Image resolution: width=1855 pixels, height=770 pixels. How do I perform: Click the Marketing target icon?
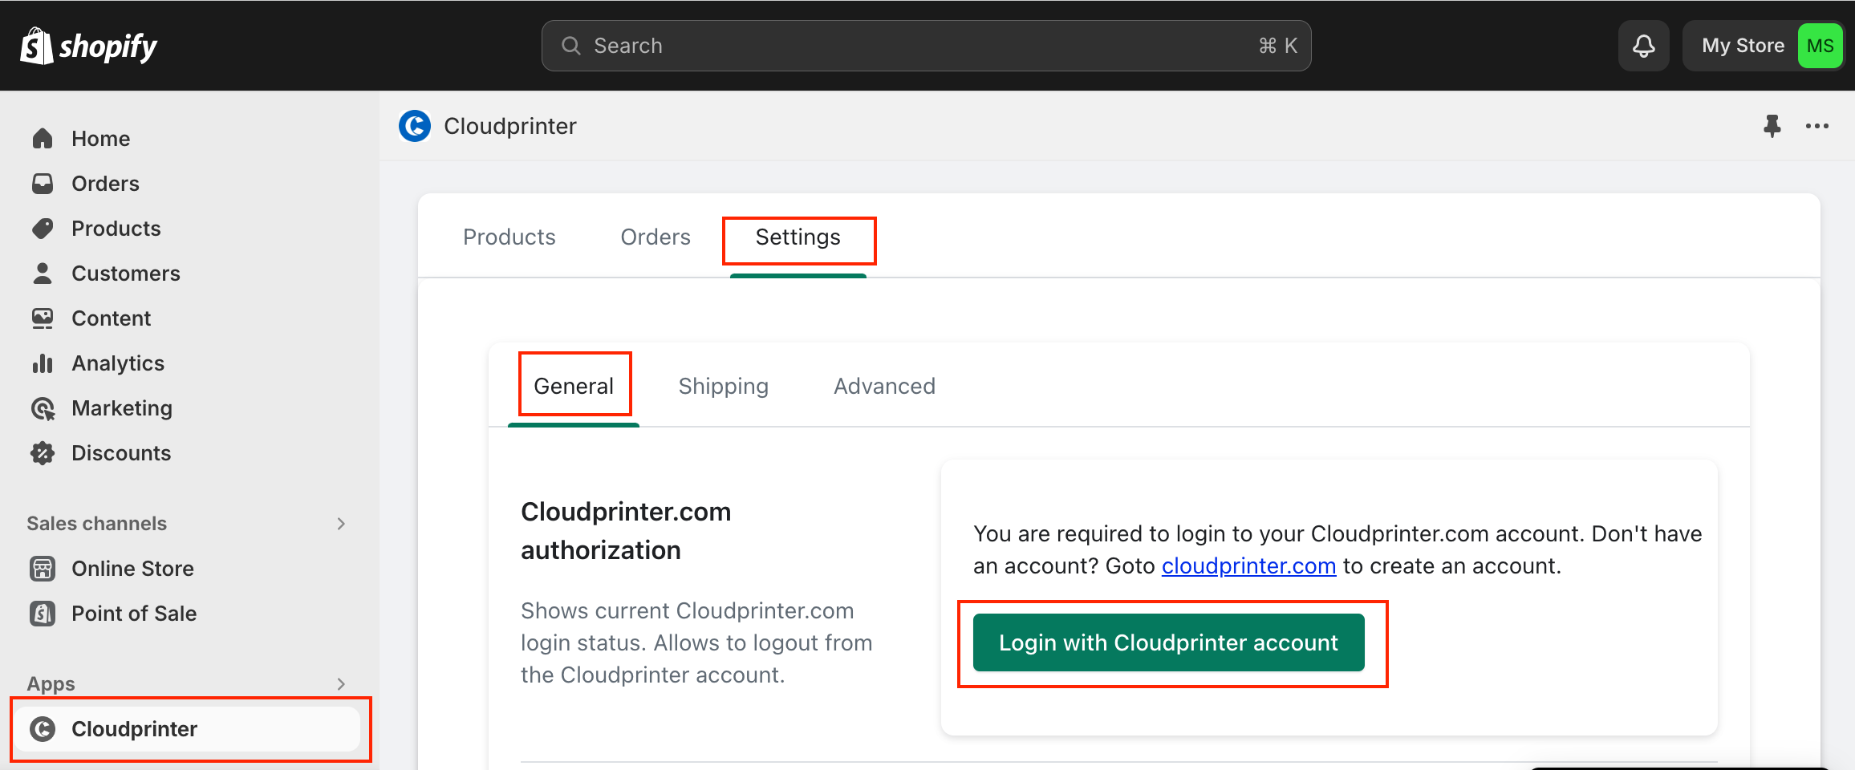tap(43, 408)
